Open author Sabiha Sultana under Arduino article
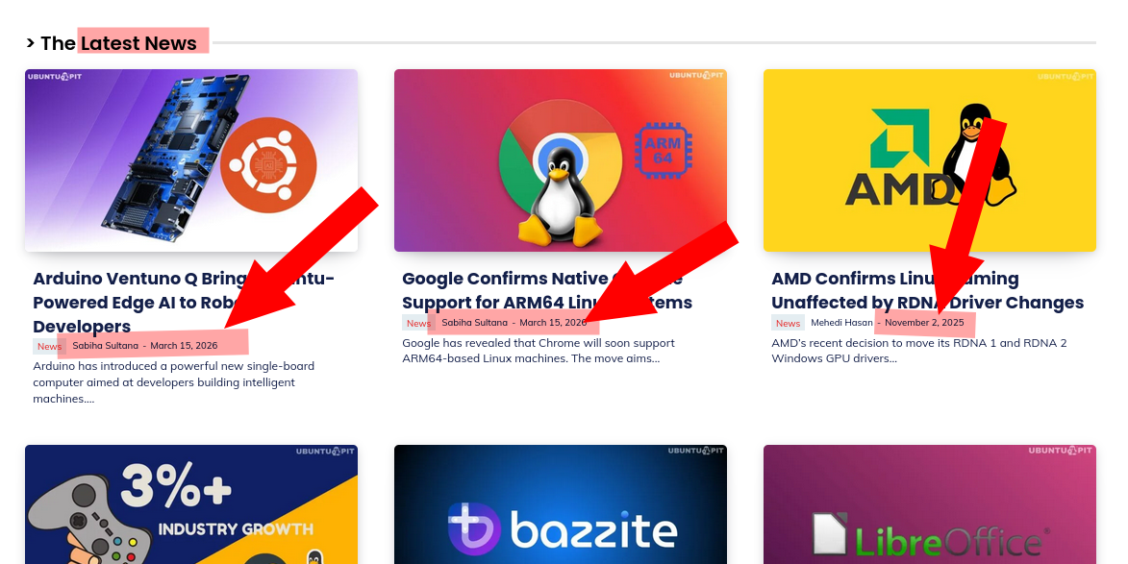The width and height of the screenshot is (1128, 564). click(105, 346)
